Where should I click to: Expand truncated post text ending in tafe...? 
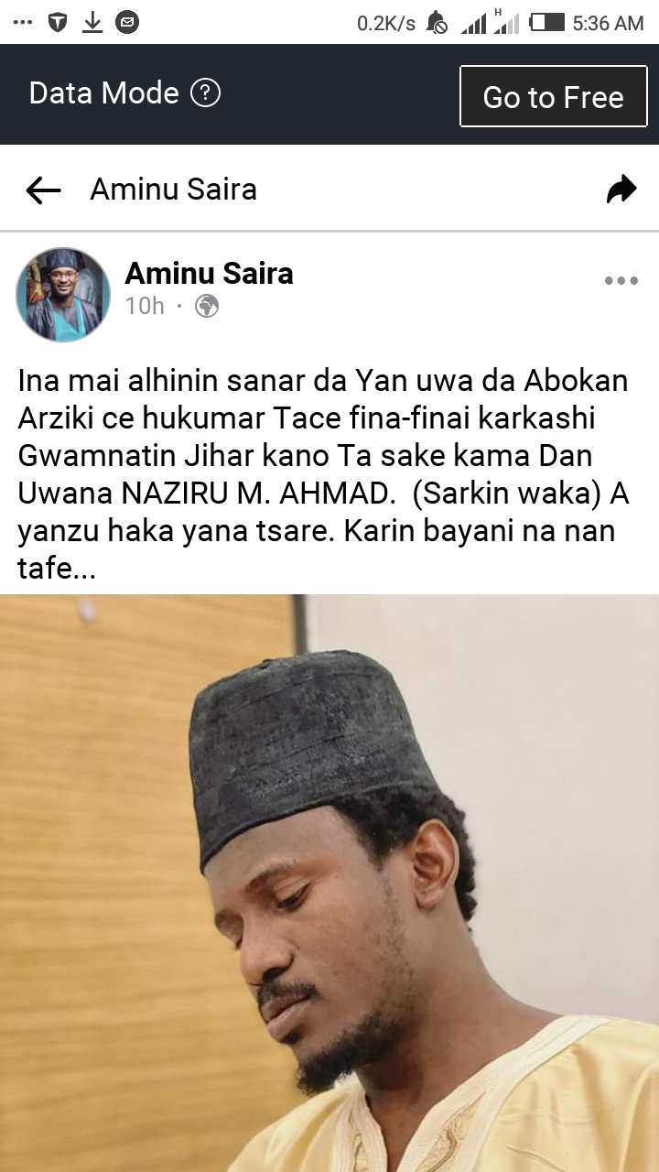[57, 570]
